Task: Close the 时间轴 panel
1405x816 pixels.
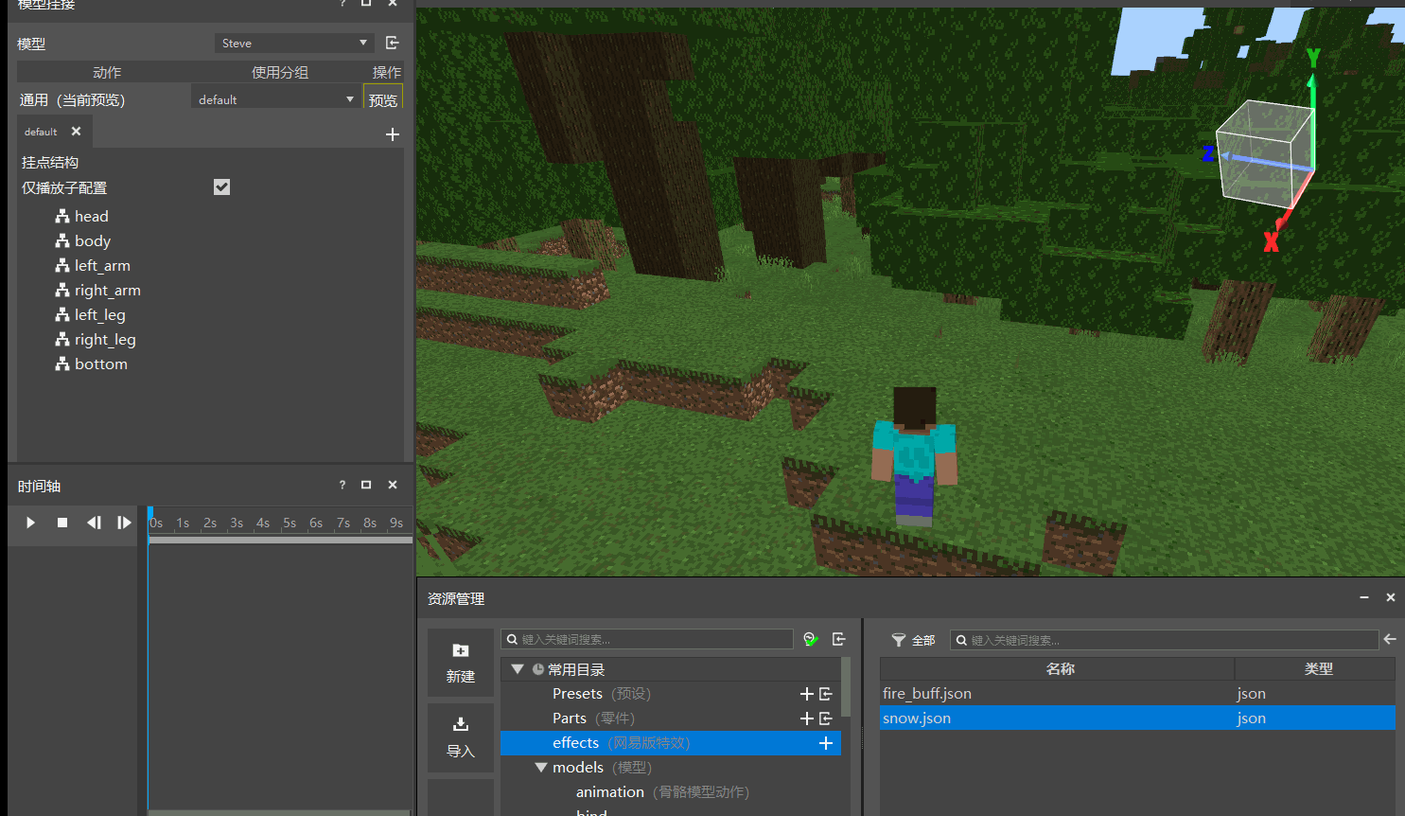Action: pos(393,485)
